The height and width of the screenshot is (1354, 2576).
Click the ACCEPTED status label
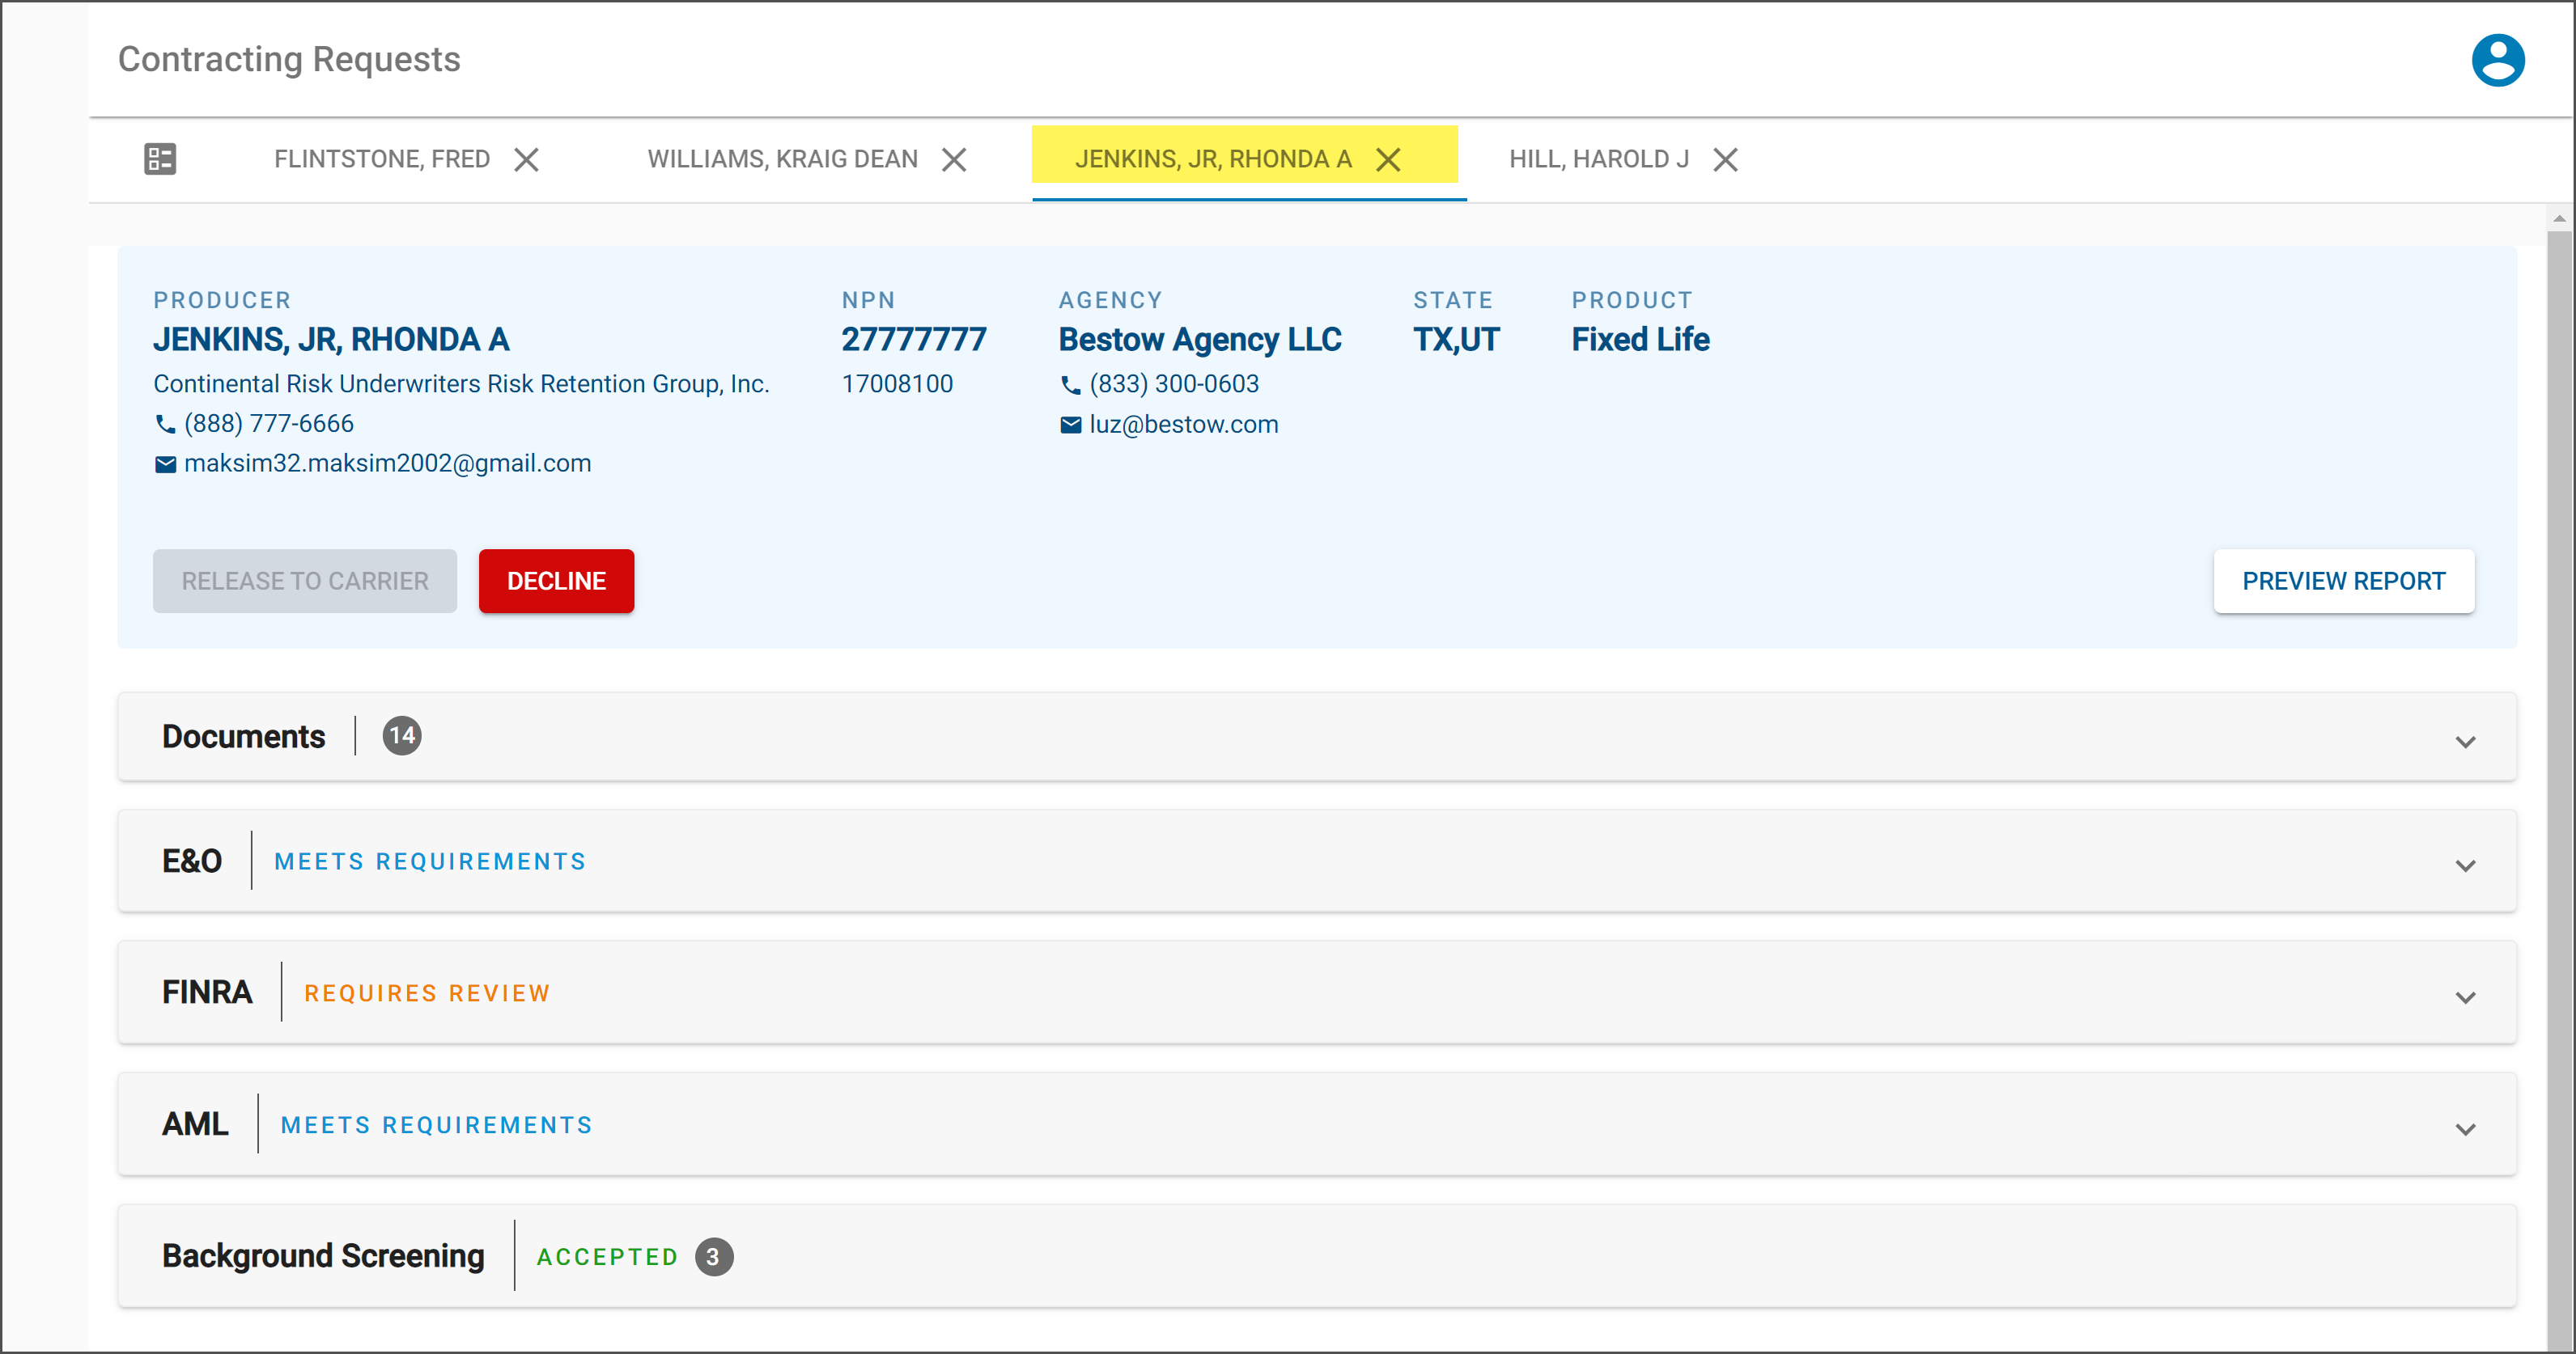[607, 1257]
